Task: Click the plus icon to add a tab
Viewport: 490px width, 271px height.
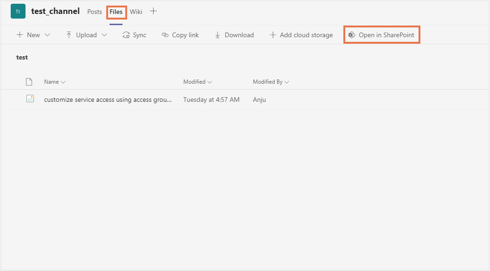Action: [x=154, y=11]
